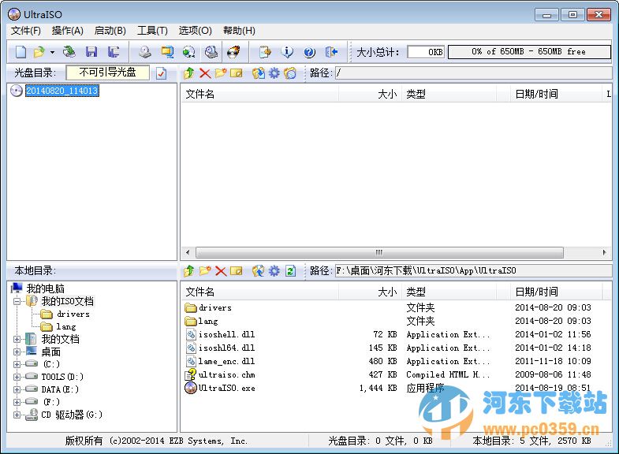Click the 0KB total size field

426,52
